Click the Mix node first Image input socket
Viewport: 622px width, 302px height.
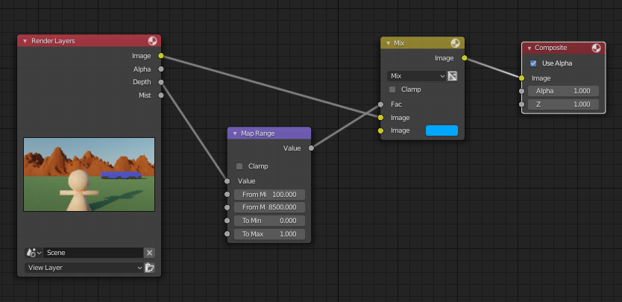point(381,118)
